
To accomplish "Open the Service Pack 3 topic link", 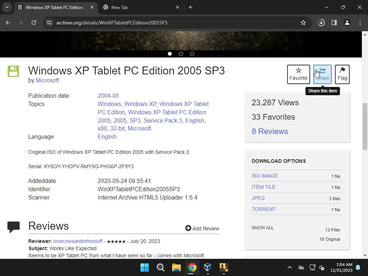I will (163, 120).
